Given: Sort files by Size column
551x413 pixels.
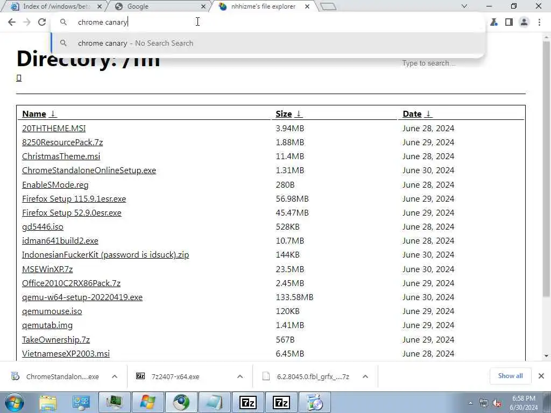Looking at the screenshot, I should click(289, 114).
